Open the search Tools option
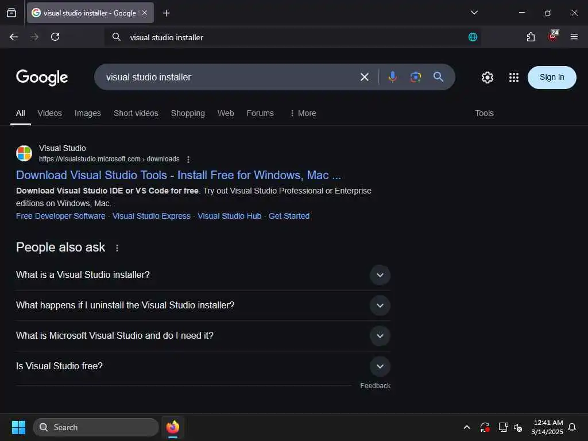588x441 pixels. (484, 113)
